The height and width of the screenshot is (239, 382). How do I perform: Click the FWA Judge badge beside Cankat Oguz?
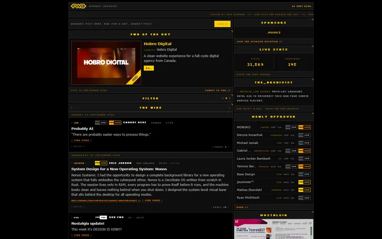tap(115, 123)
